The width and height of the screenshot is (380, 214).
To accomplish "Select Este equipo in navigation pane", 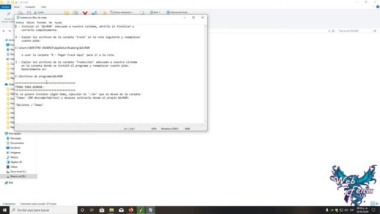I will [13, 133].
